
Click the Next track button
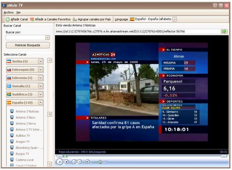click(x=80, y=162)
